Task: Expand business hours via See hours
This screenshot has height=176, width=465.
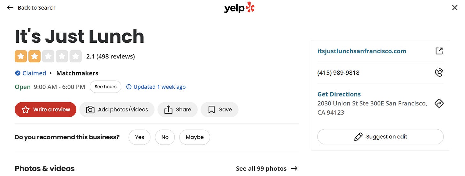Action: [105, 87]
